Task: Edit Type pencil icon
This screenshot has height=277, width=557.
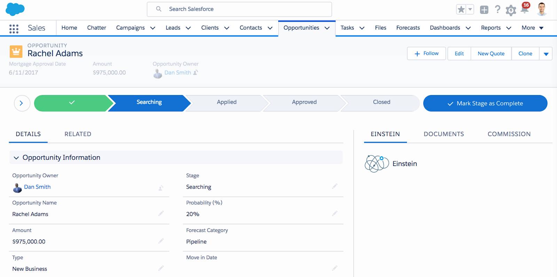Action: pos(161,268)
